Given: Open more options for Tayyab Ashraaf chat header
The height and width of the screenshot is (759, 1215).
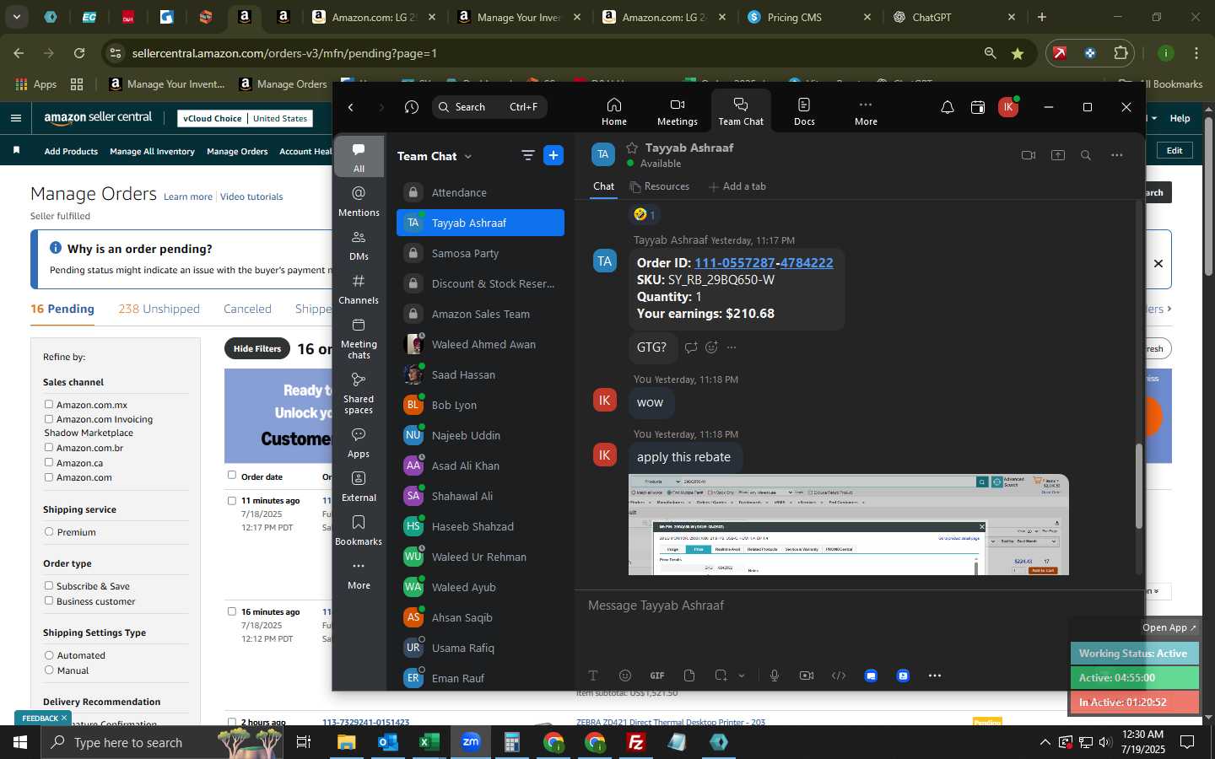Looking at the screenshot, I should click(x=1117, y=155).
